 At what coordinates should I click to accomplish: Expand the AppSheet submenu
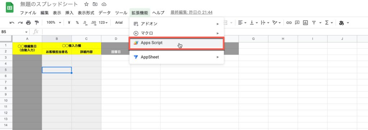coord(176,57)
